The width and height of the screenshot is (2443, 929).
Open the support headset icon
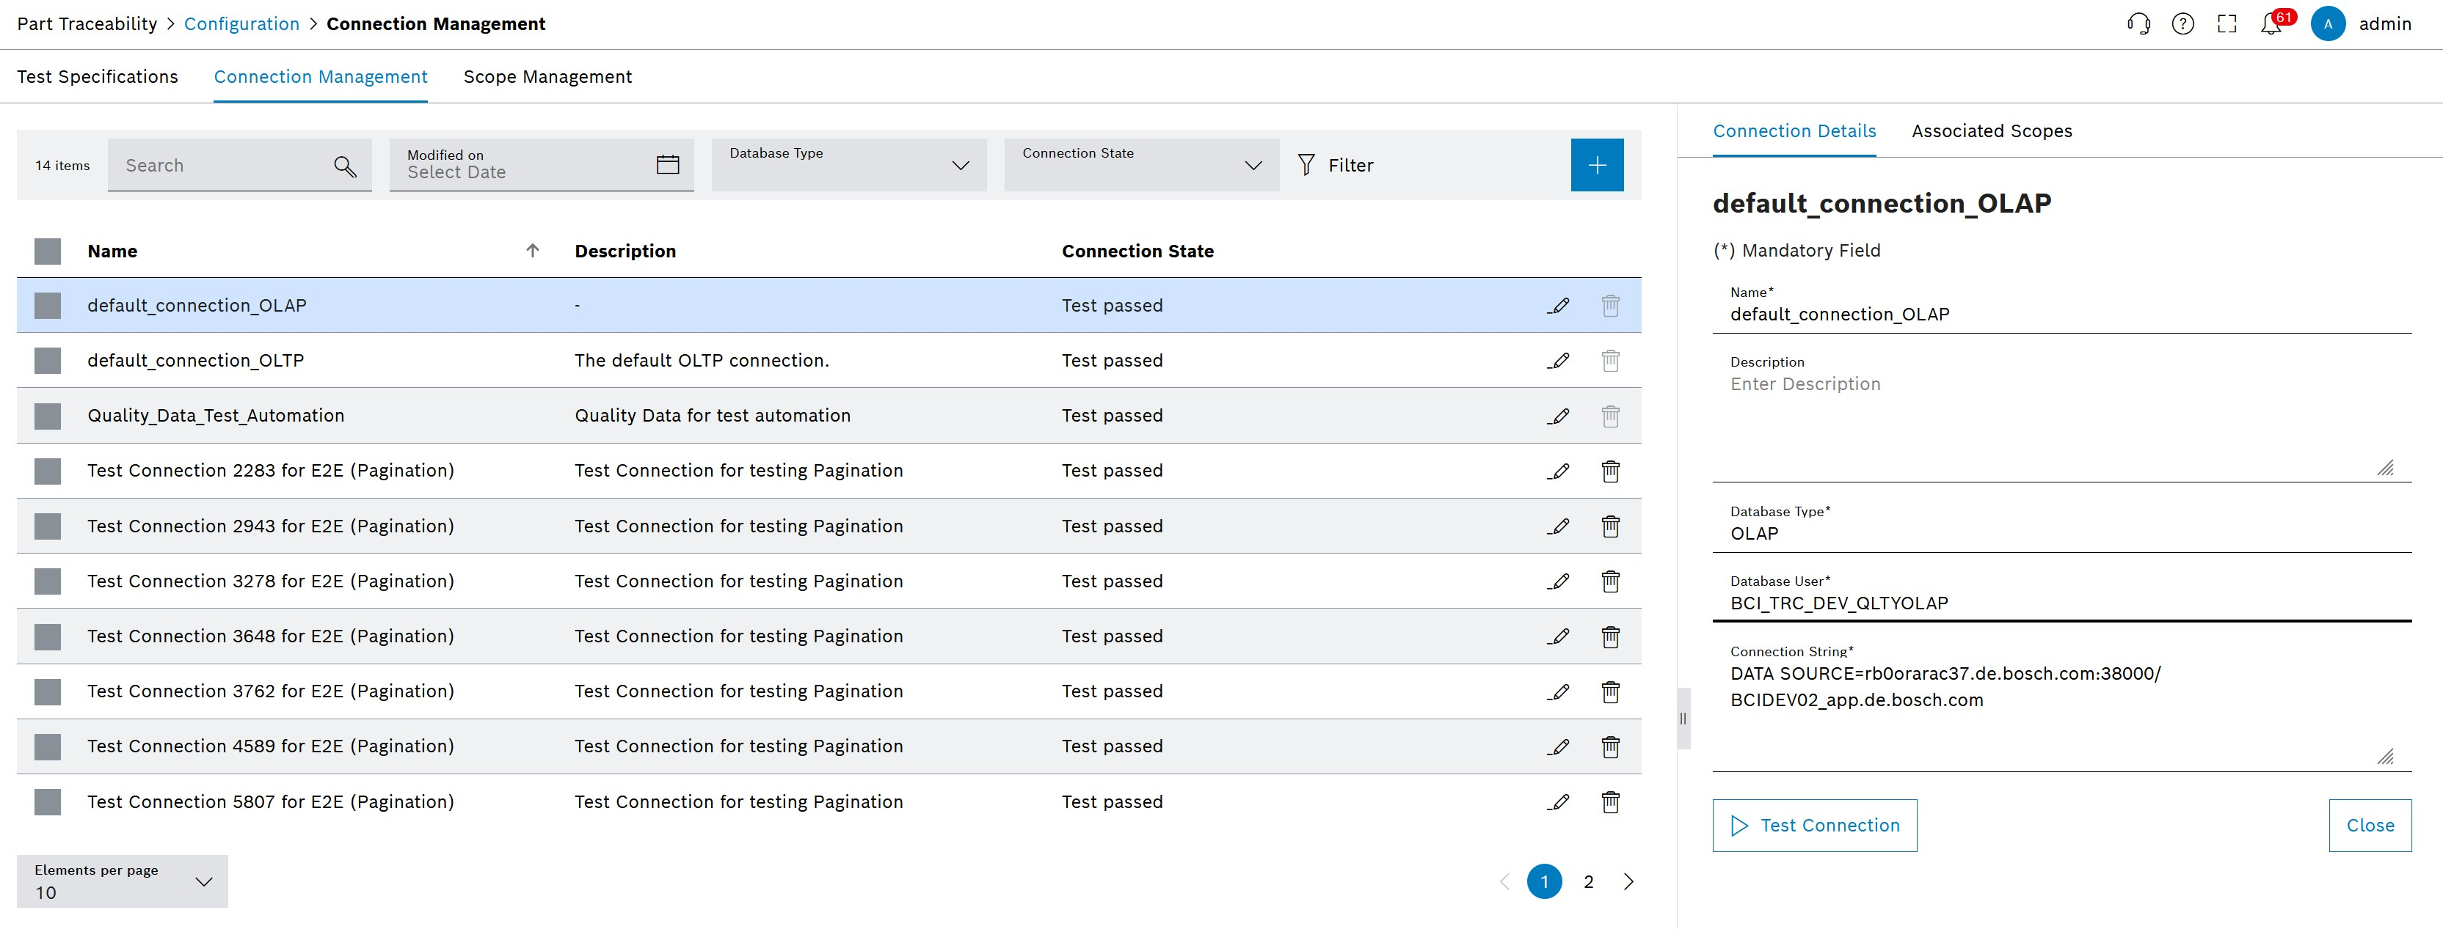click(x=2138, y=23)
